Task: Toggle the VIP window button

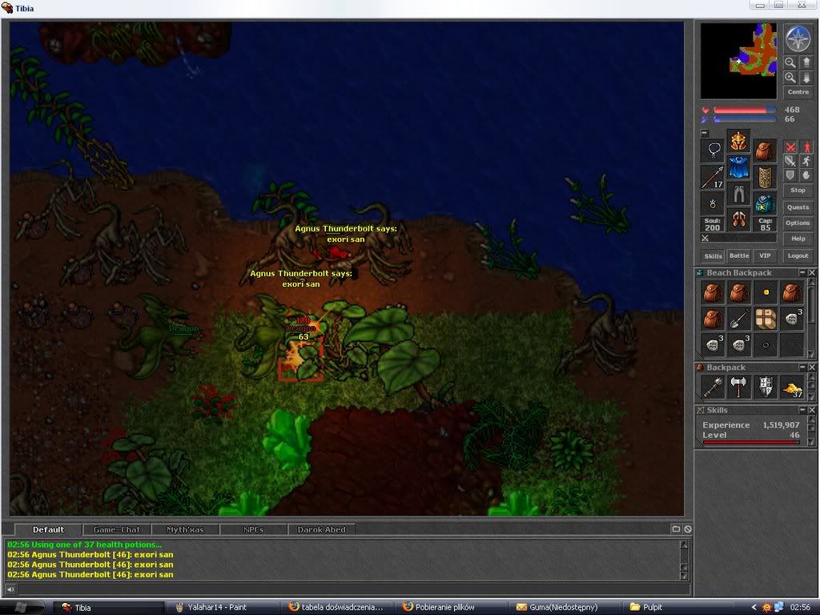Action: (x=765, y=255)
